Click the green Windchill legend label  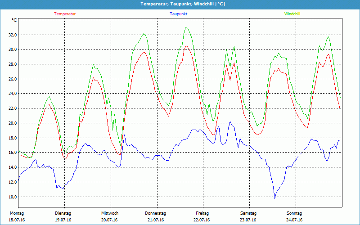292,14
